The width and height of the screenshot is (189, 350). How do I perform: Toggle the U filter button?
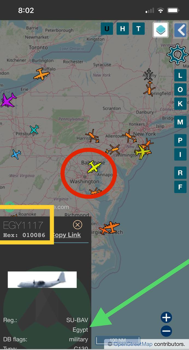[x=107, y=29]
